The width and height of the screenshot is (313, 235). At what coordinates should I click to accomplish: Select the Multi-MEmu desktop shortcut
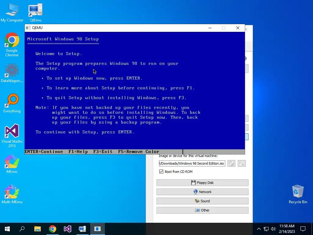pyautogui.click(x=12, y=194)
